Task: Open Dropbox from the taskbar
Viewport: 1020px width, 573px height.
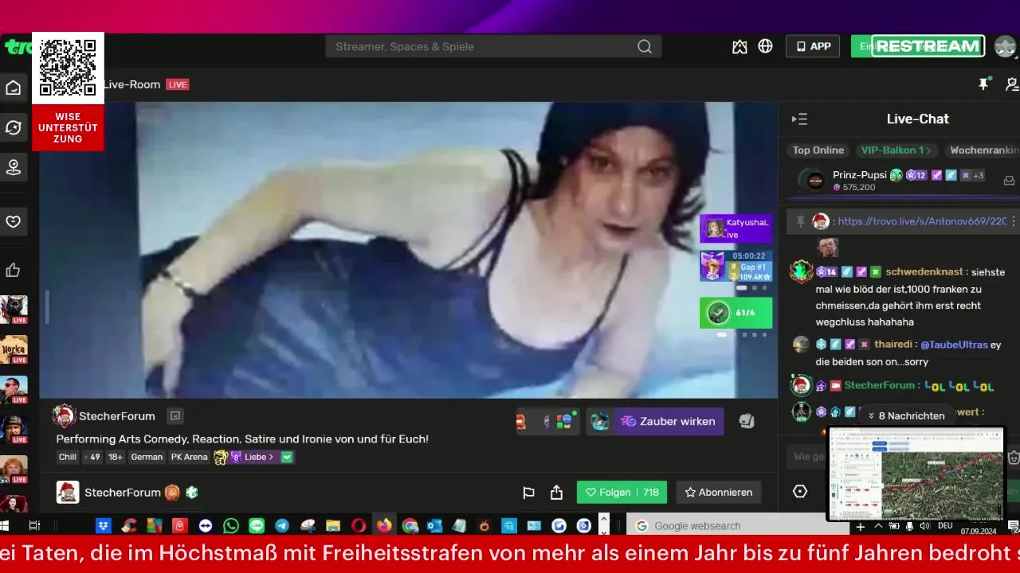Action: pyautogui.click(x=104, y=525)
